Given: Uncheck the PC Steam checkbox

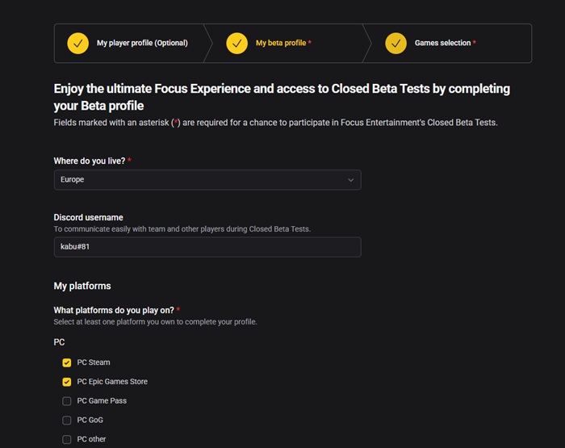Looking at the screenshot, I should coord(67,362).
